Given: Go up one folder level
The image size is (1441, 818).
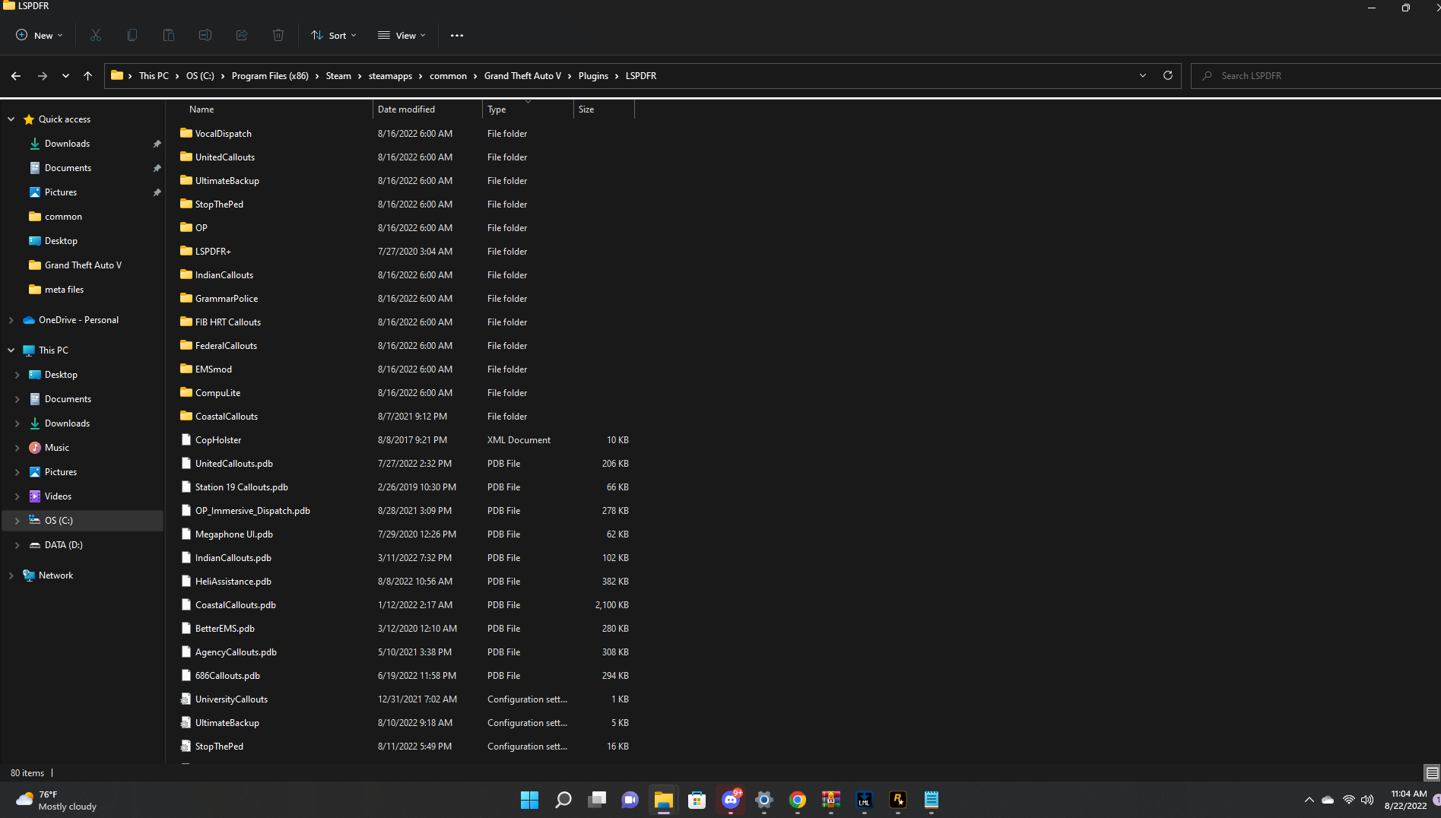Looking at the screenshot, I should pyautogui.click(x=87, y=76).
